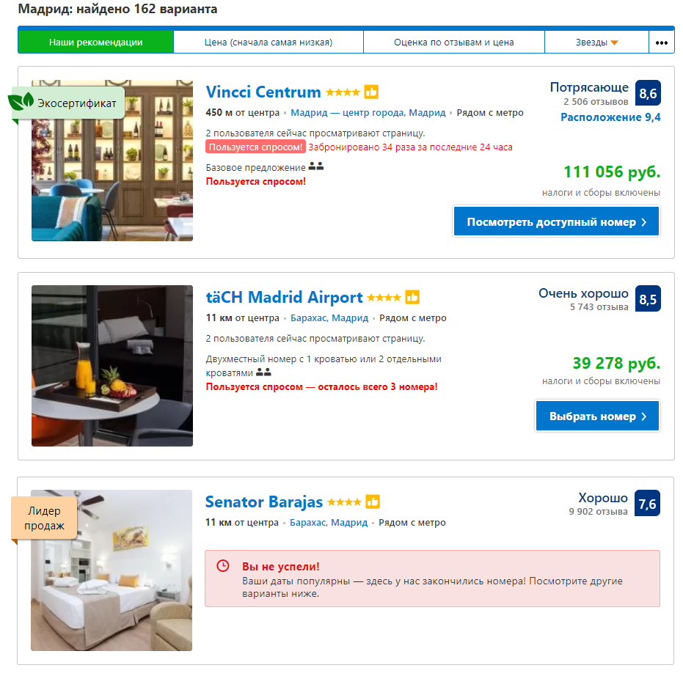Click the 7,6 review score badge
The height and width of the screenshot is (676, 683).
(648, 503)
